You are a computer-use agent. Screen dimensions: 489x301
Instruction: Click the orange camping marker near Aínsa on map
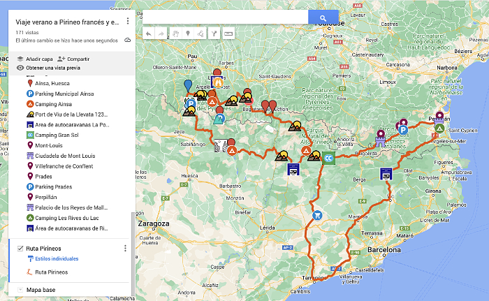pos(232,151)
